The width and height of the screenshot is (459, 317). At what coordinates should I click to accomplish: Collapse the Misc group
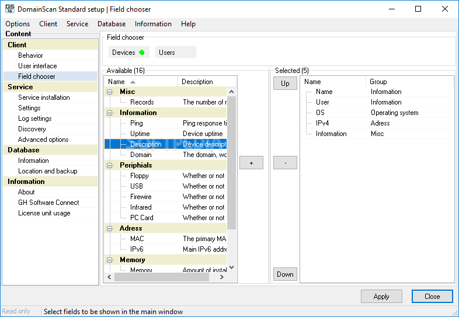click(x=109, y=92)
